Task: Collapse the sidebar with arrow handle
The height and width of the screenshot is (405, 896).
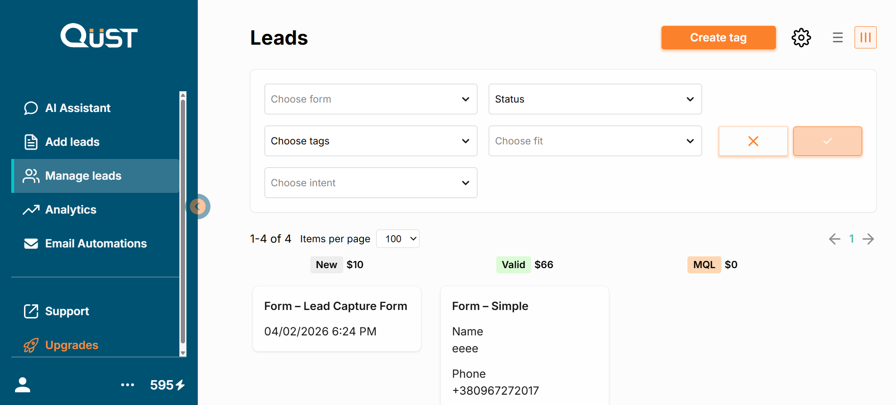Action: tap(198, 206)
